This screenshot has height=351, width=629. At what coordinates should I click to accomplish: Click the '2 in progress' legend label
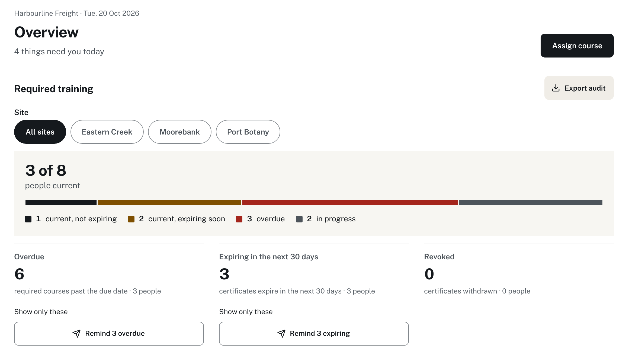point(331,219)
